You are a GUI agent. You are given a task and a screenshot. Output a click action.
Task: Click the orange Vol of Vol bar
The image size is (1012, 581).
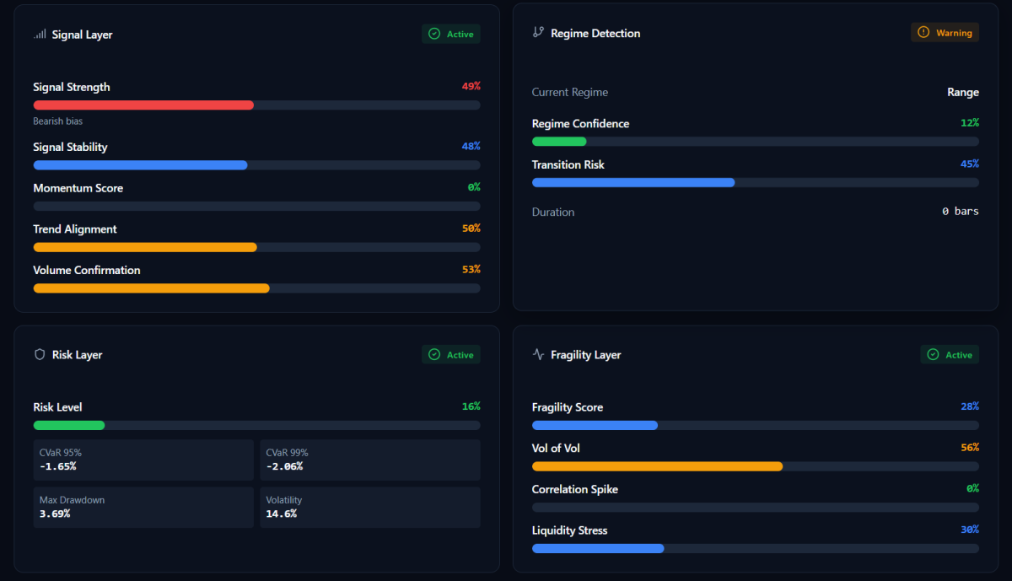(657, 466)
